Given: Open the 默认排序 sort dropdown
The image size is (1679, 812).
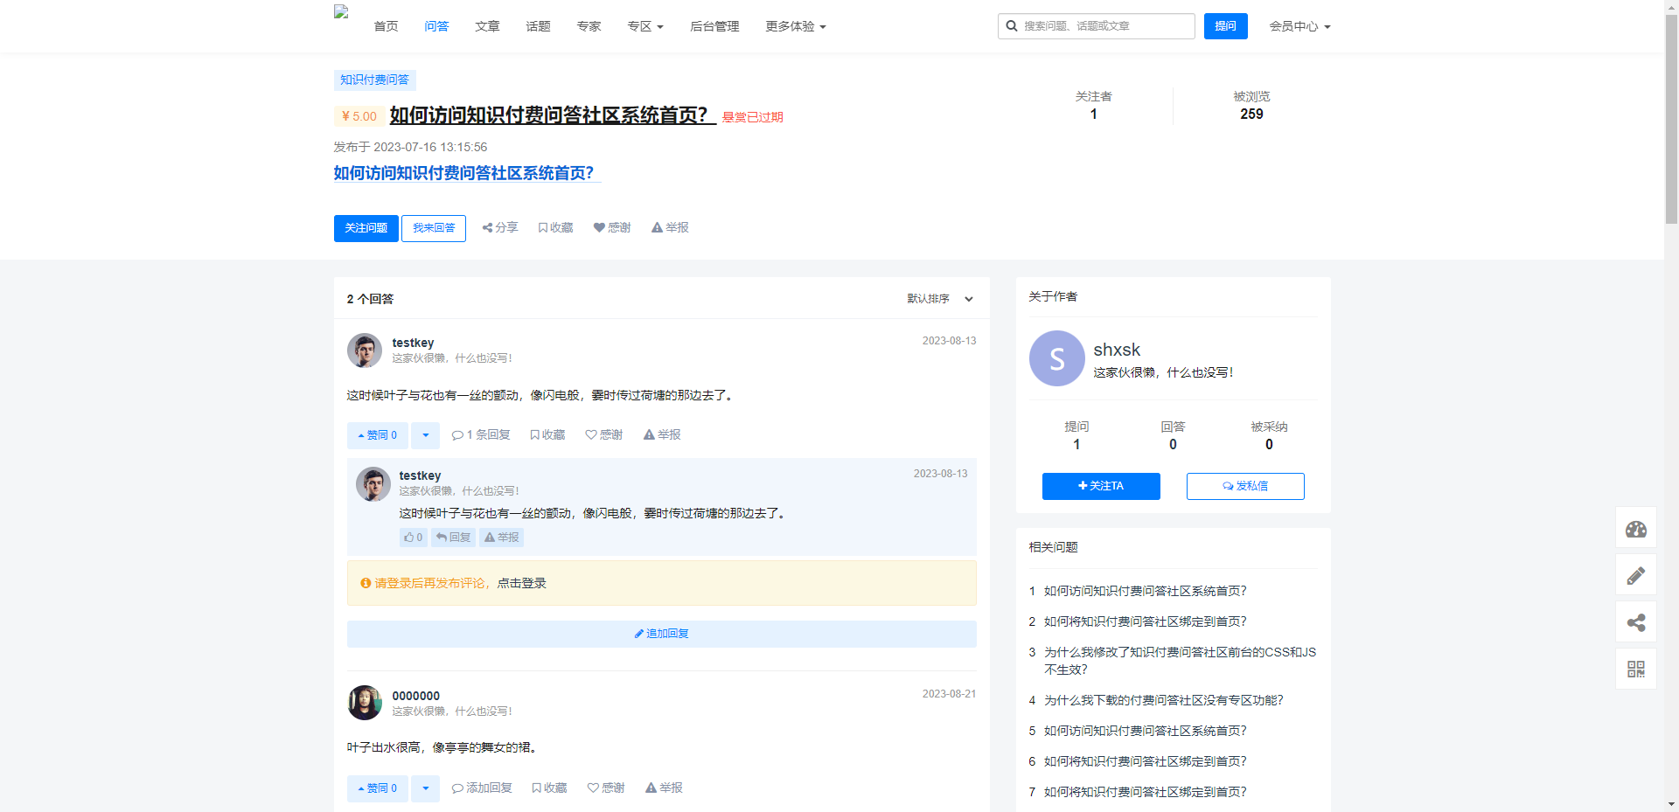Looking at the screenshot, I should point(939,299).
